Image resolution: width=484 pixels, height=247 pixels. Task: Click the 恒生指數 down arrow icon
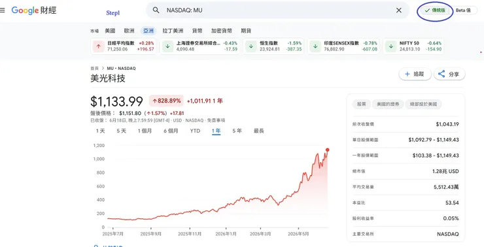coord(251,46)
